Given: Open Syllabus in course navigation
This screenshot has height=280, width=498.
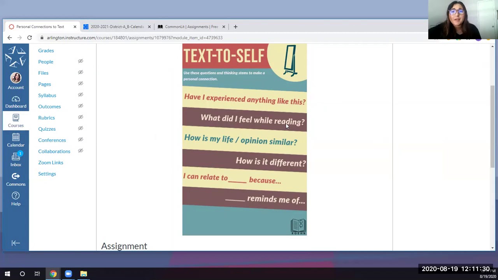Looking at the screenshot, I should (x=47, y=95).
